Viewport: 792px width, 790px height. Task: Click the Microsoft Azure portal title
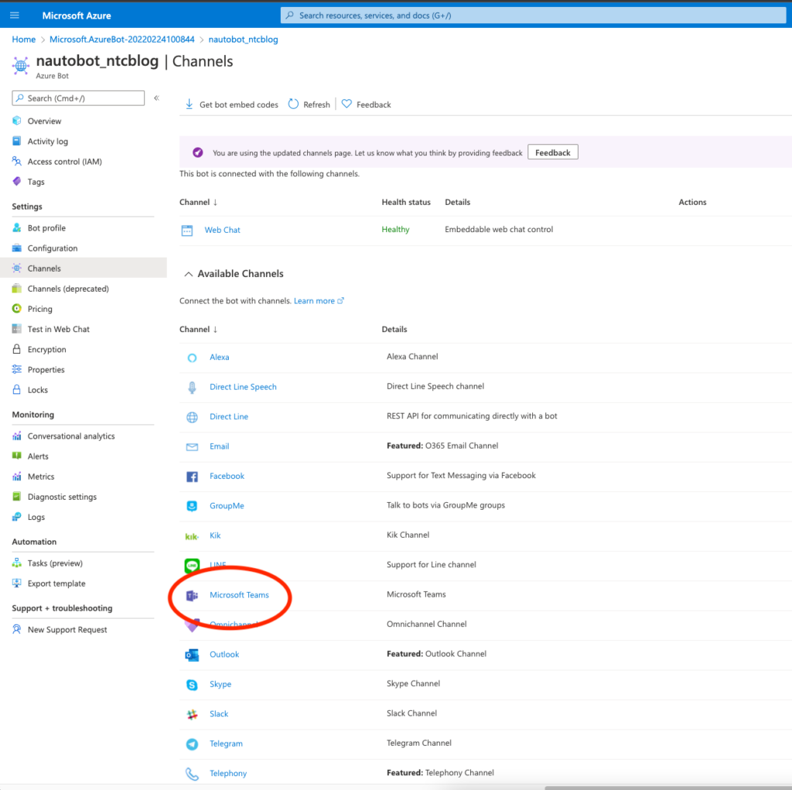(77, 15)
